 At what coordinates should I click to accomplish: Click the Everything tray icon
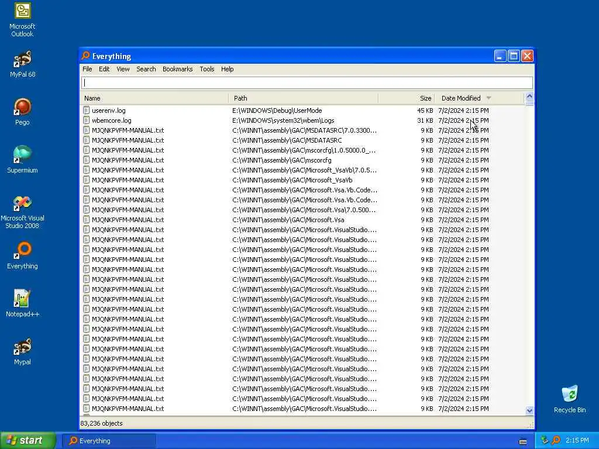(556, 441)
